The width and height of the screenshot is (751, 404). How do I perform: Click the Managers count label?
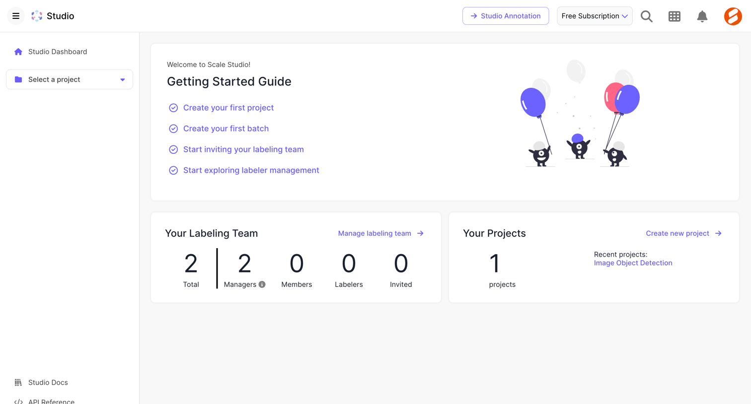pyautogui.click(x=240, y=284)
